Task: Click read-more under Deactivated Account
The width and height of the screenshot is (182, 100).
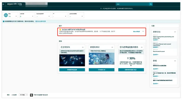Action: click(x=156, y=55)
